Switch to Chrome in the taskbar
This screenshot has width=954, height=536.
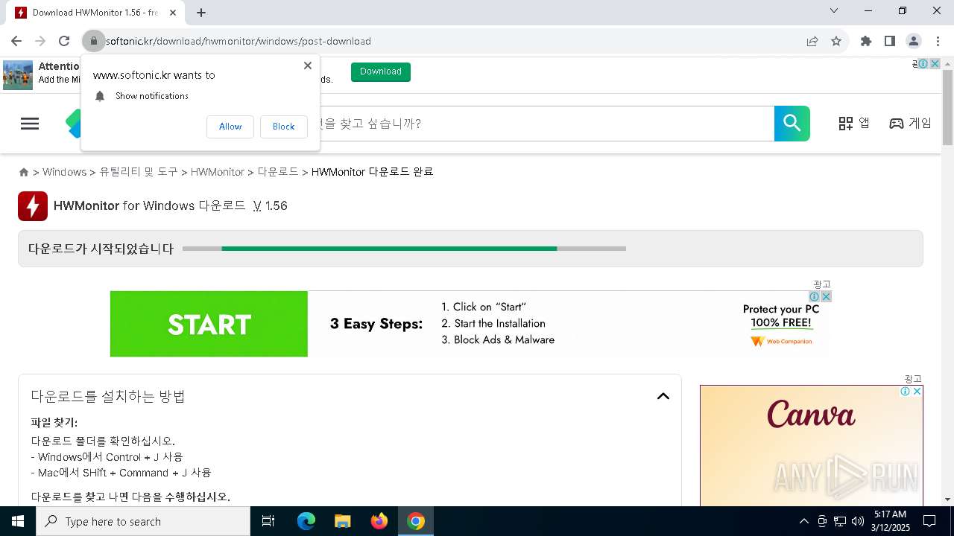(416, 521)
